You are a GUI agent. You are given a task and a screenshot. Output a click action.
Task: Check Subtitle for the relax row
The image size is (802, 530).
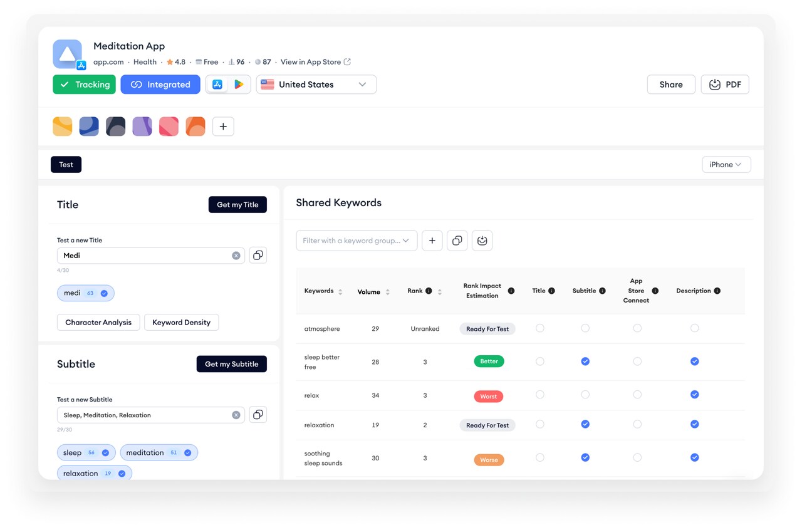click(585, 395)
